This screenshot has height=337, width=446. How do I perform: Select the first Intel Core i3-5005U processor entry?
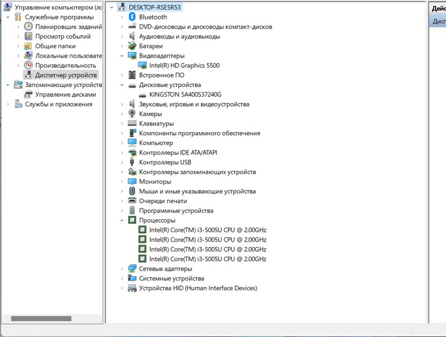207,230
